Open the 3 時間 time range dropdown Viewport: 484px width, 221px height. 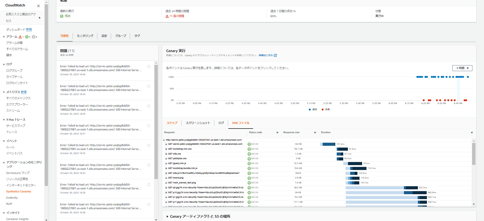[x=462, y=68]
